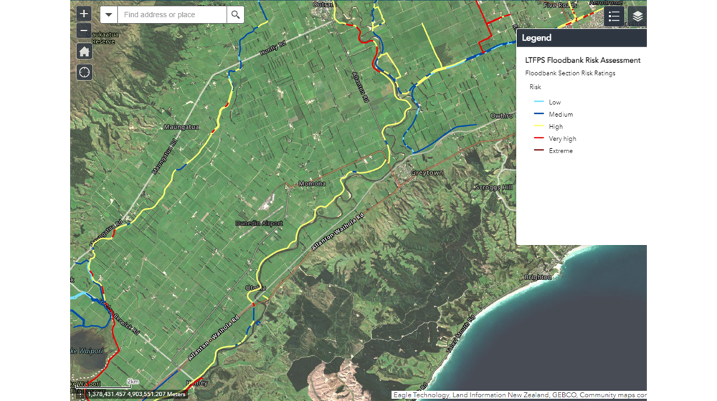This screenshot has width=717, height=401.
Task: Select the Owhiro place label
Action: (502, 115)
